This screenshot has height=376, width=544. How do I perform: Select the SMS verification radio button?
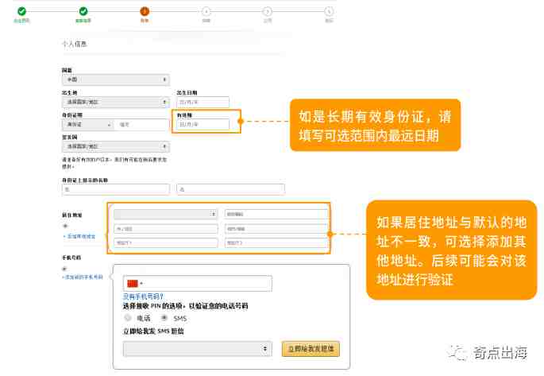(164, 318)
